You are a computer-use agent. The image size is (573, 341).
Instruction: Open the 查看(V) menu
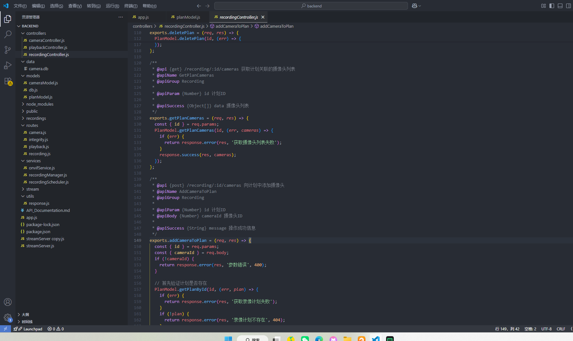[x=75, y=6]
